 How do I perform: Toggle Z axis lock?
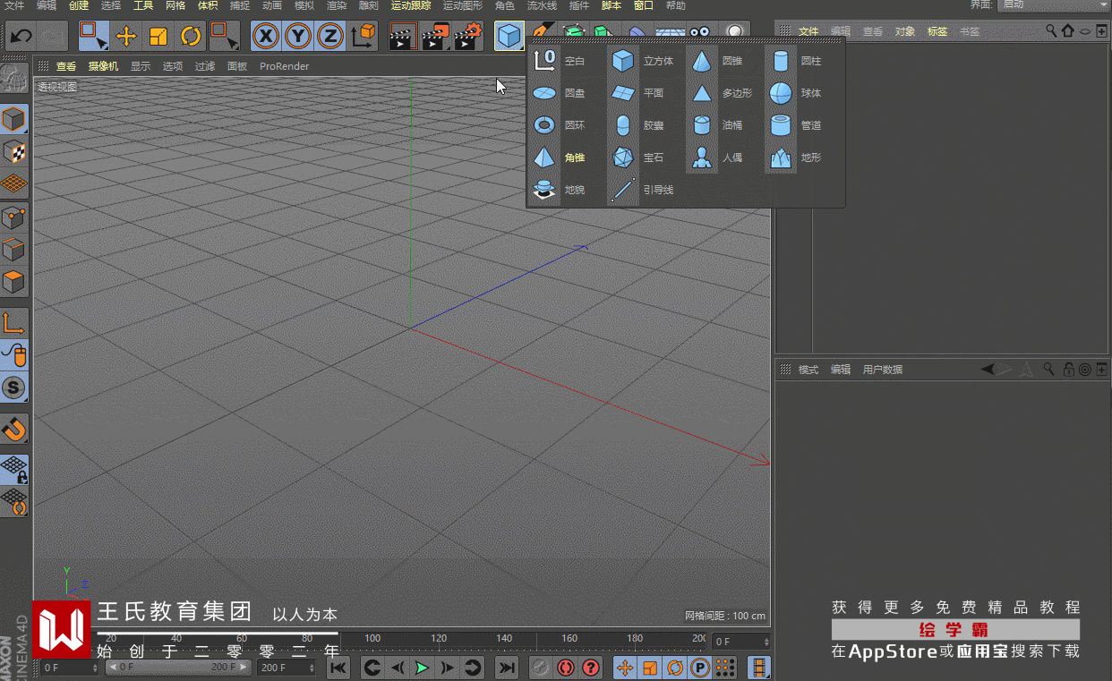[330, 37]
